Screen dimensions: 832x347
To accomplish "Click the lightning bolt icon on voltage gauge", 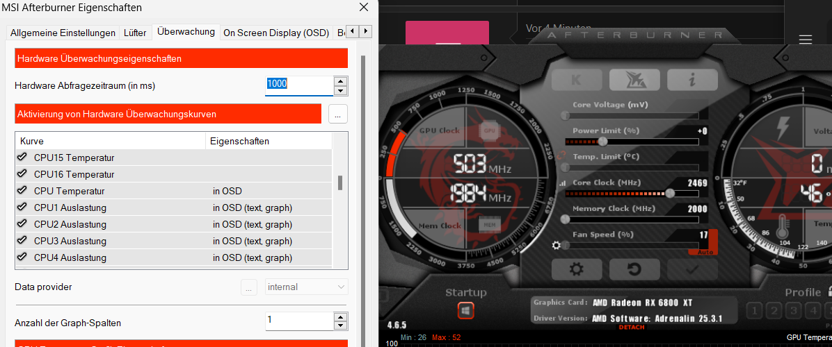I will [783, 128].
